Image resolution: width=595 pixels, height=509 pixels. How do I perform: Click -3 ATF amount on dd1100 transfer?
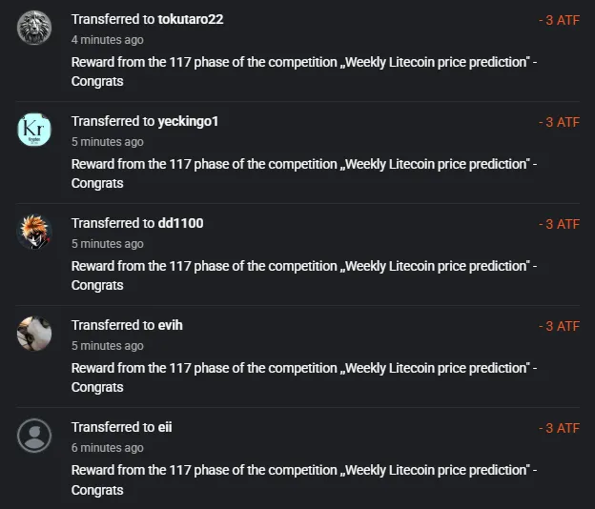[x=559, y=224]
